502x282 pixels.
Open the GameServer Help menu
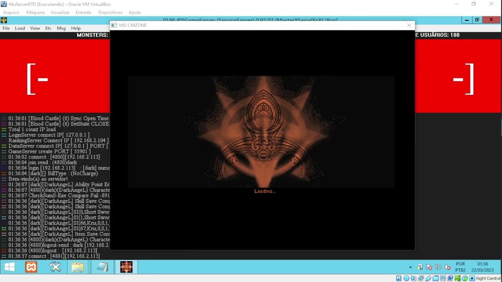pos(76,28)
